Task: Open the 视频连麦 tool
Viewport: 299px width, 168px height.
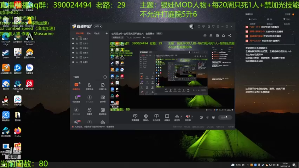Action: coord(76,99)
